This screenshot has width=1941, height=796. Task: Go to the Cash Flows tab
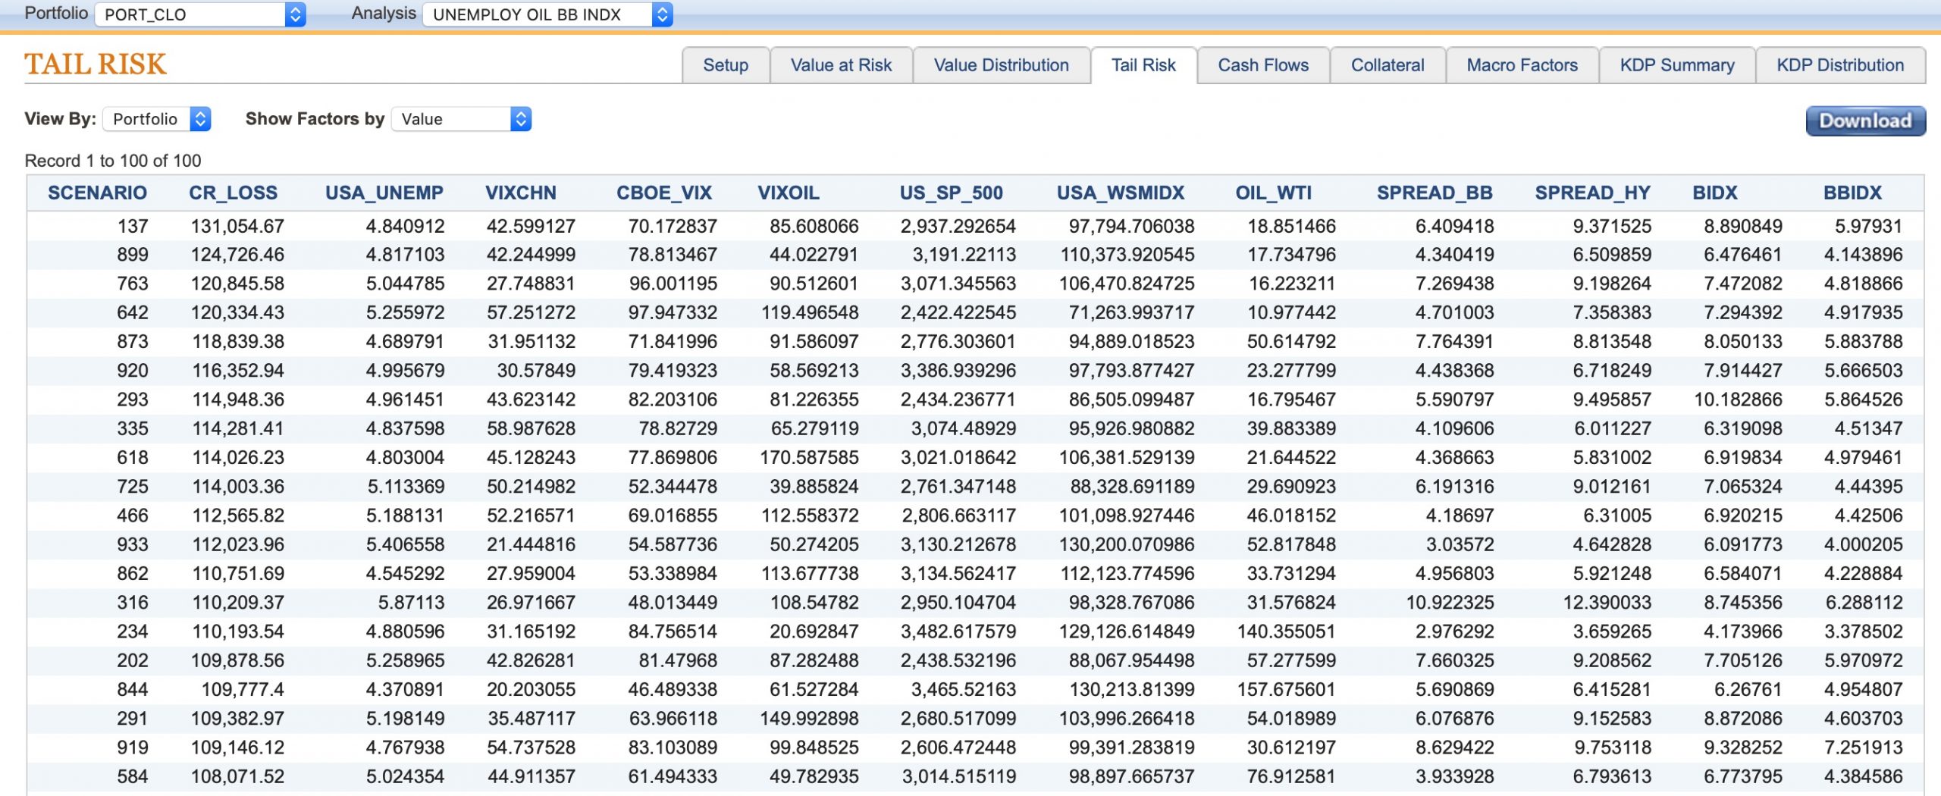1263,65
